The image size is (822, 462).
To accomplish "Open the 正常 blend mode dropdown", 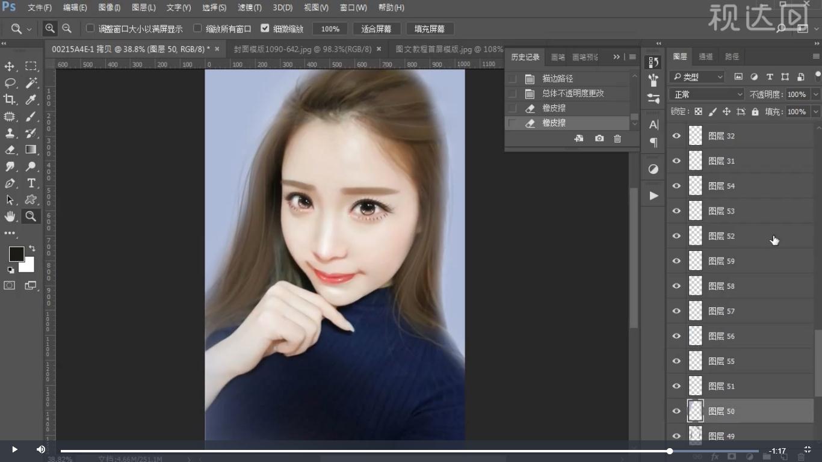I will pyautogui.click(x=707, y=94).
